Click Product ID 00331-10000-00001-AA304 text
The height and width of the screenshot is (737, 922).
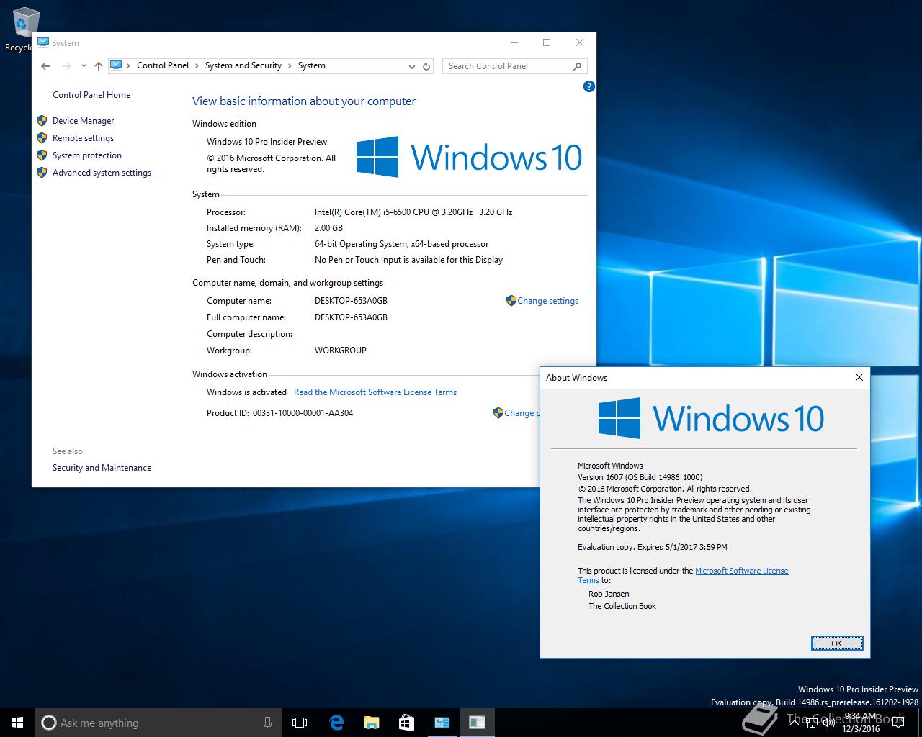279,413
